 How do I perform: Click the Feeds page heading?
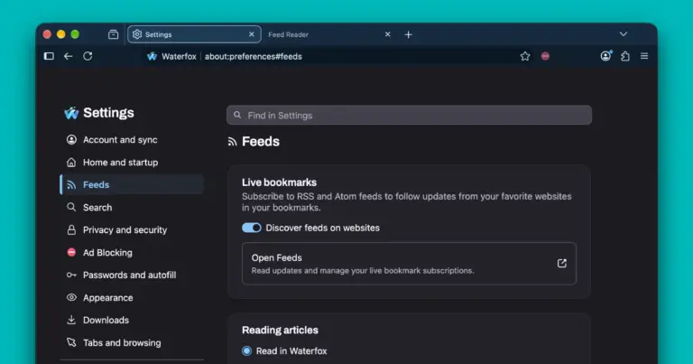[x=261, y=142]
